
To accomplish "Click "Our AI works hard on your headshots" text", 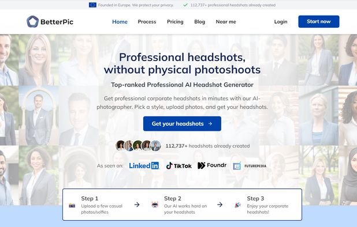I will tap(185, 209).
